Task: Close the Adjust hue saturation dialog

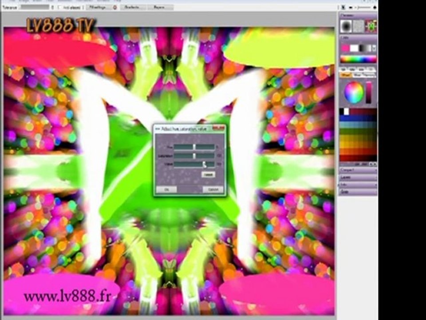Action: (218, 128)
